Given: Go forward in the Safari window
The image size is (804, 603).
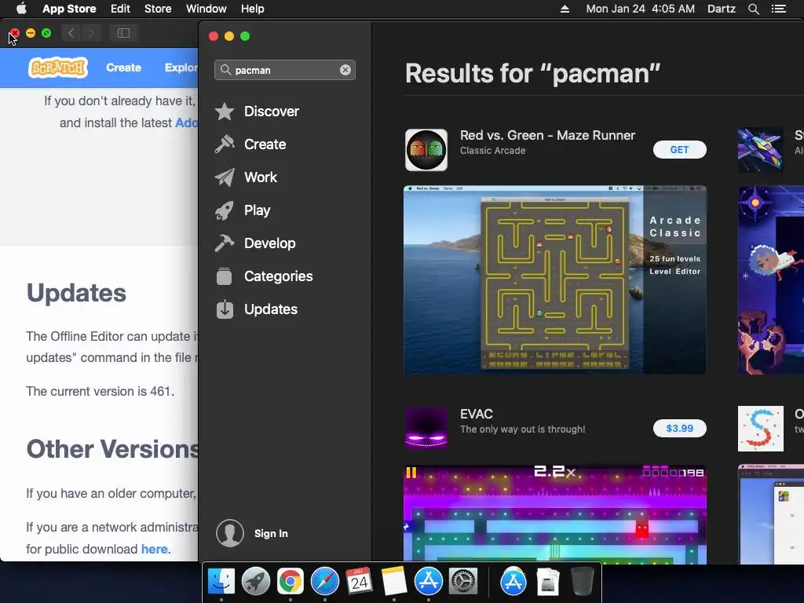Looking at the screenshot, I should 91,33.
